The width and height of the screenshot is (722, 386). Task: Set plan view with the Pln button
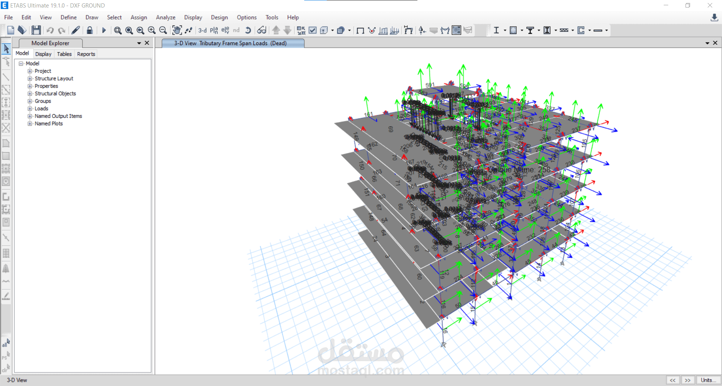[x=214, y=30]
